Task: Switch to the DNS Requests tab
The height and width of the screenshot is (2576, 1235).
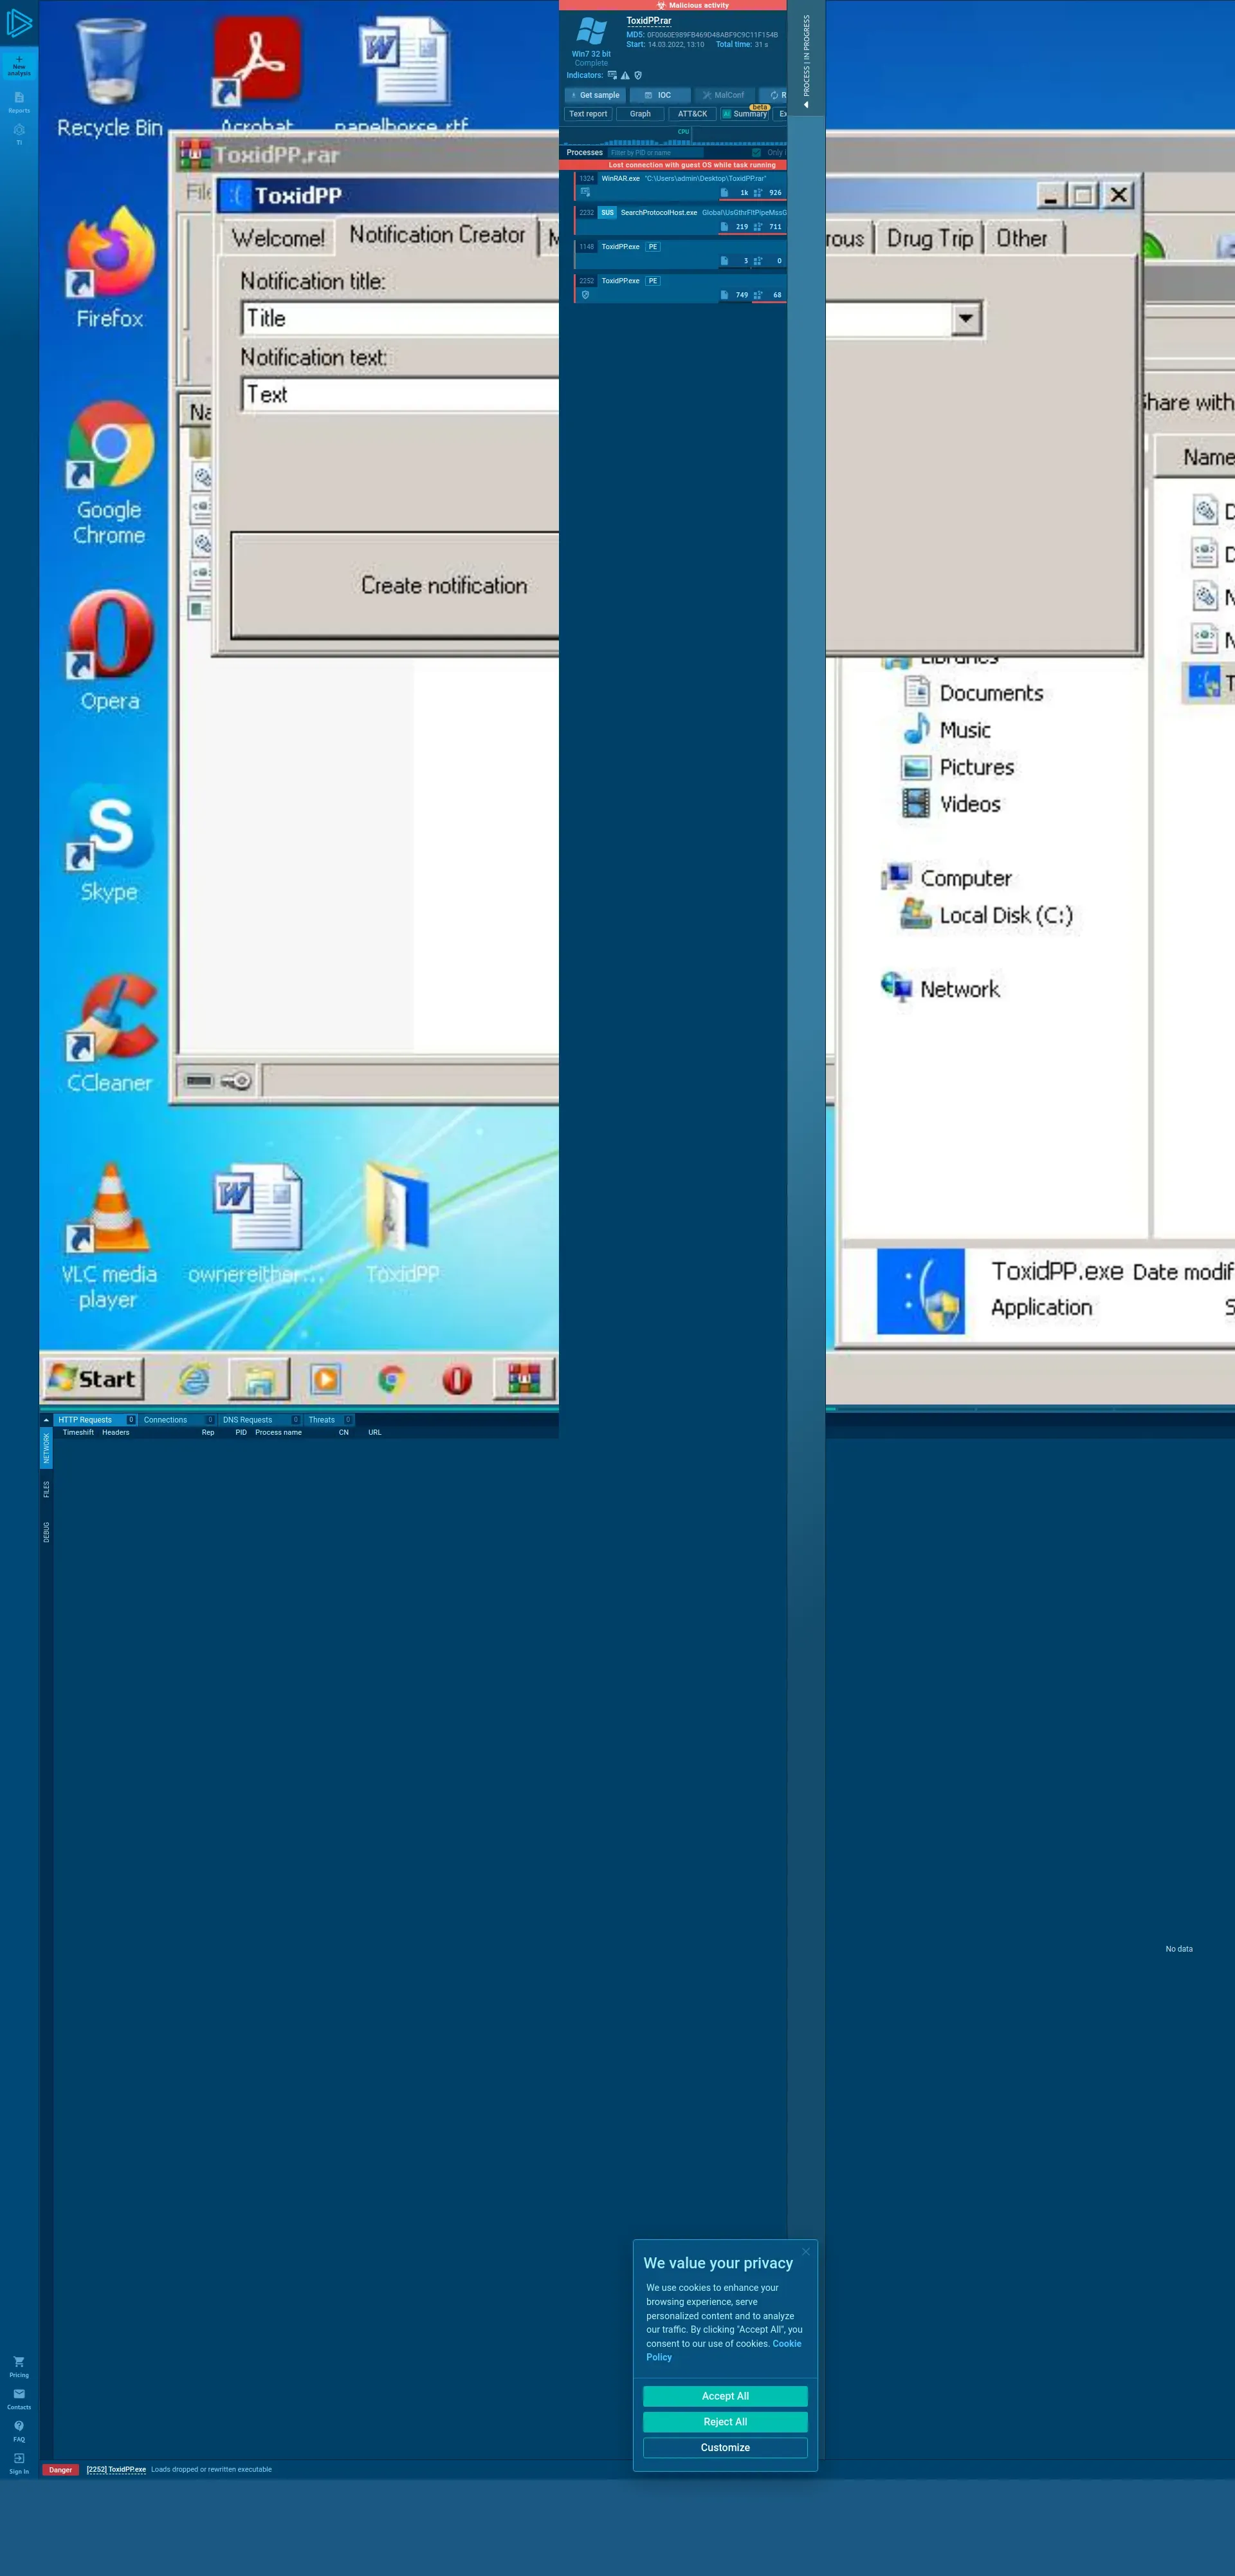Action: click(248, 1420)
